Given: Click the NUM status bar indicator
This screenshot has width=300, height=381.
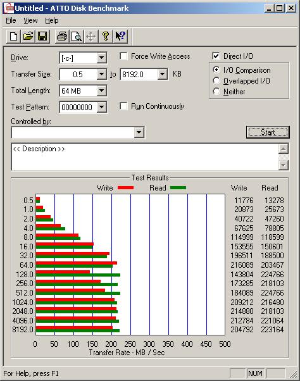Looking at the screenshot, I should pos(255,373).
